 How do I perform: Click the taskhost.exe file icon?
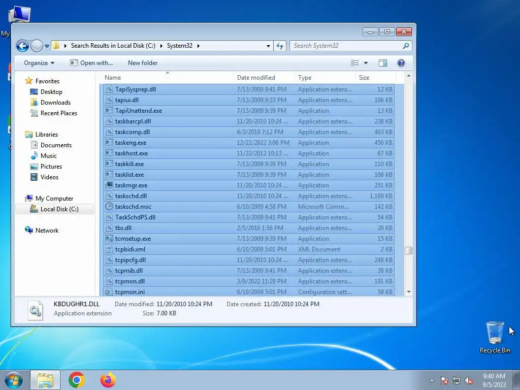point(109,153)
